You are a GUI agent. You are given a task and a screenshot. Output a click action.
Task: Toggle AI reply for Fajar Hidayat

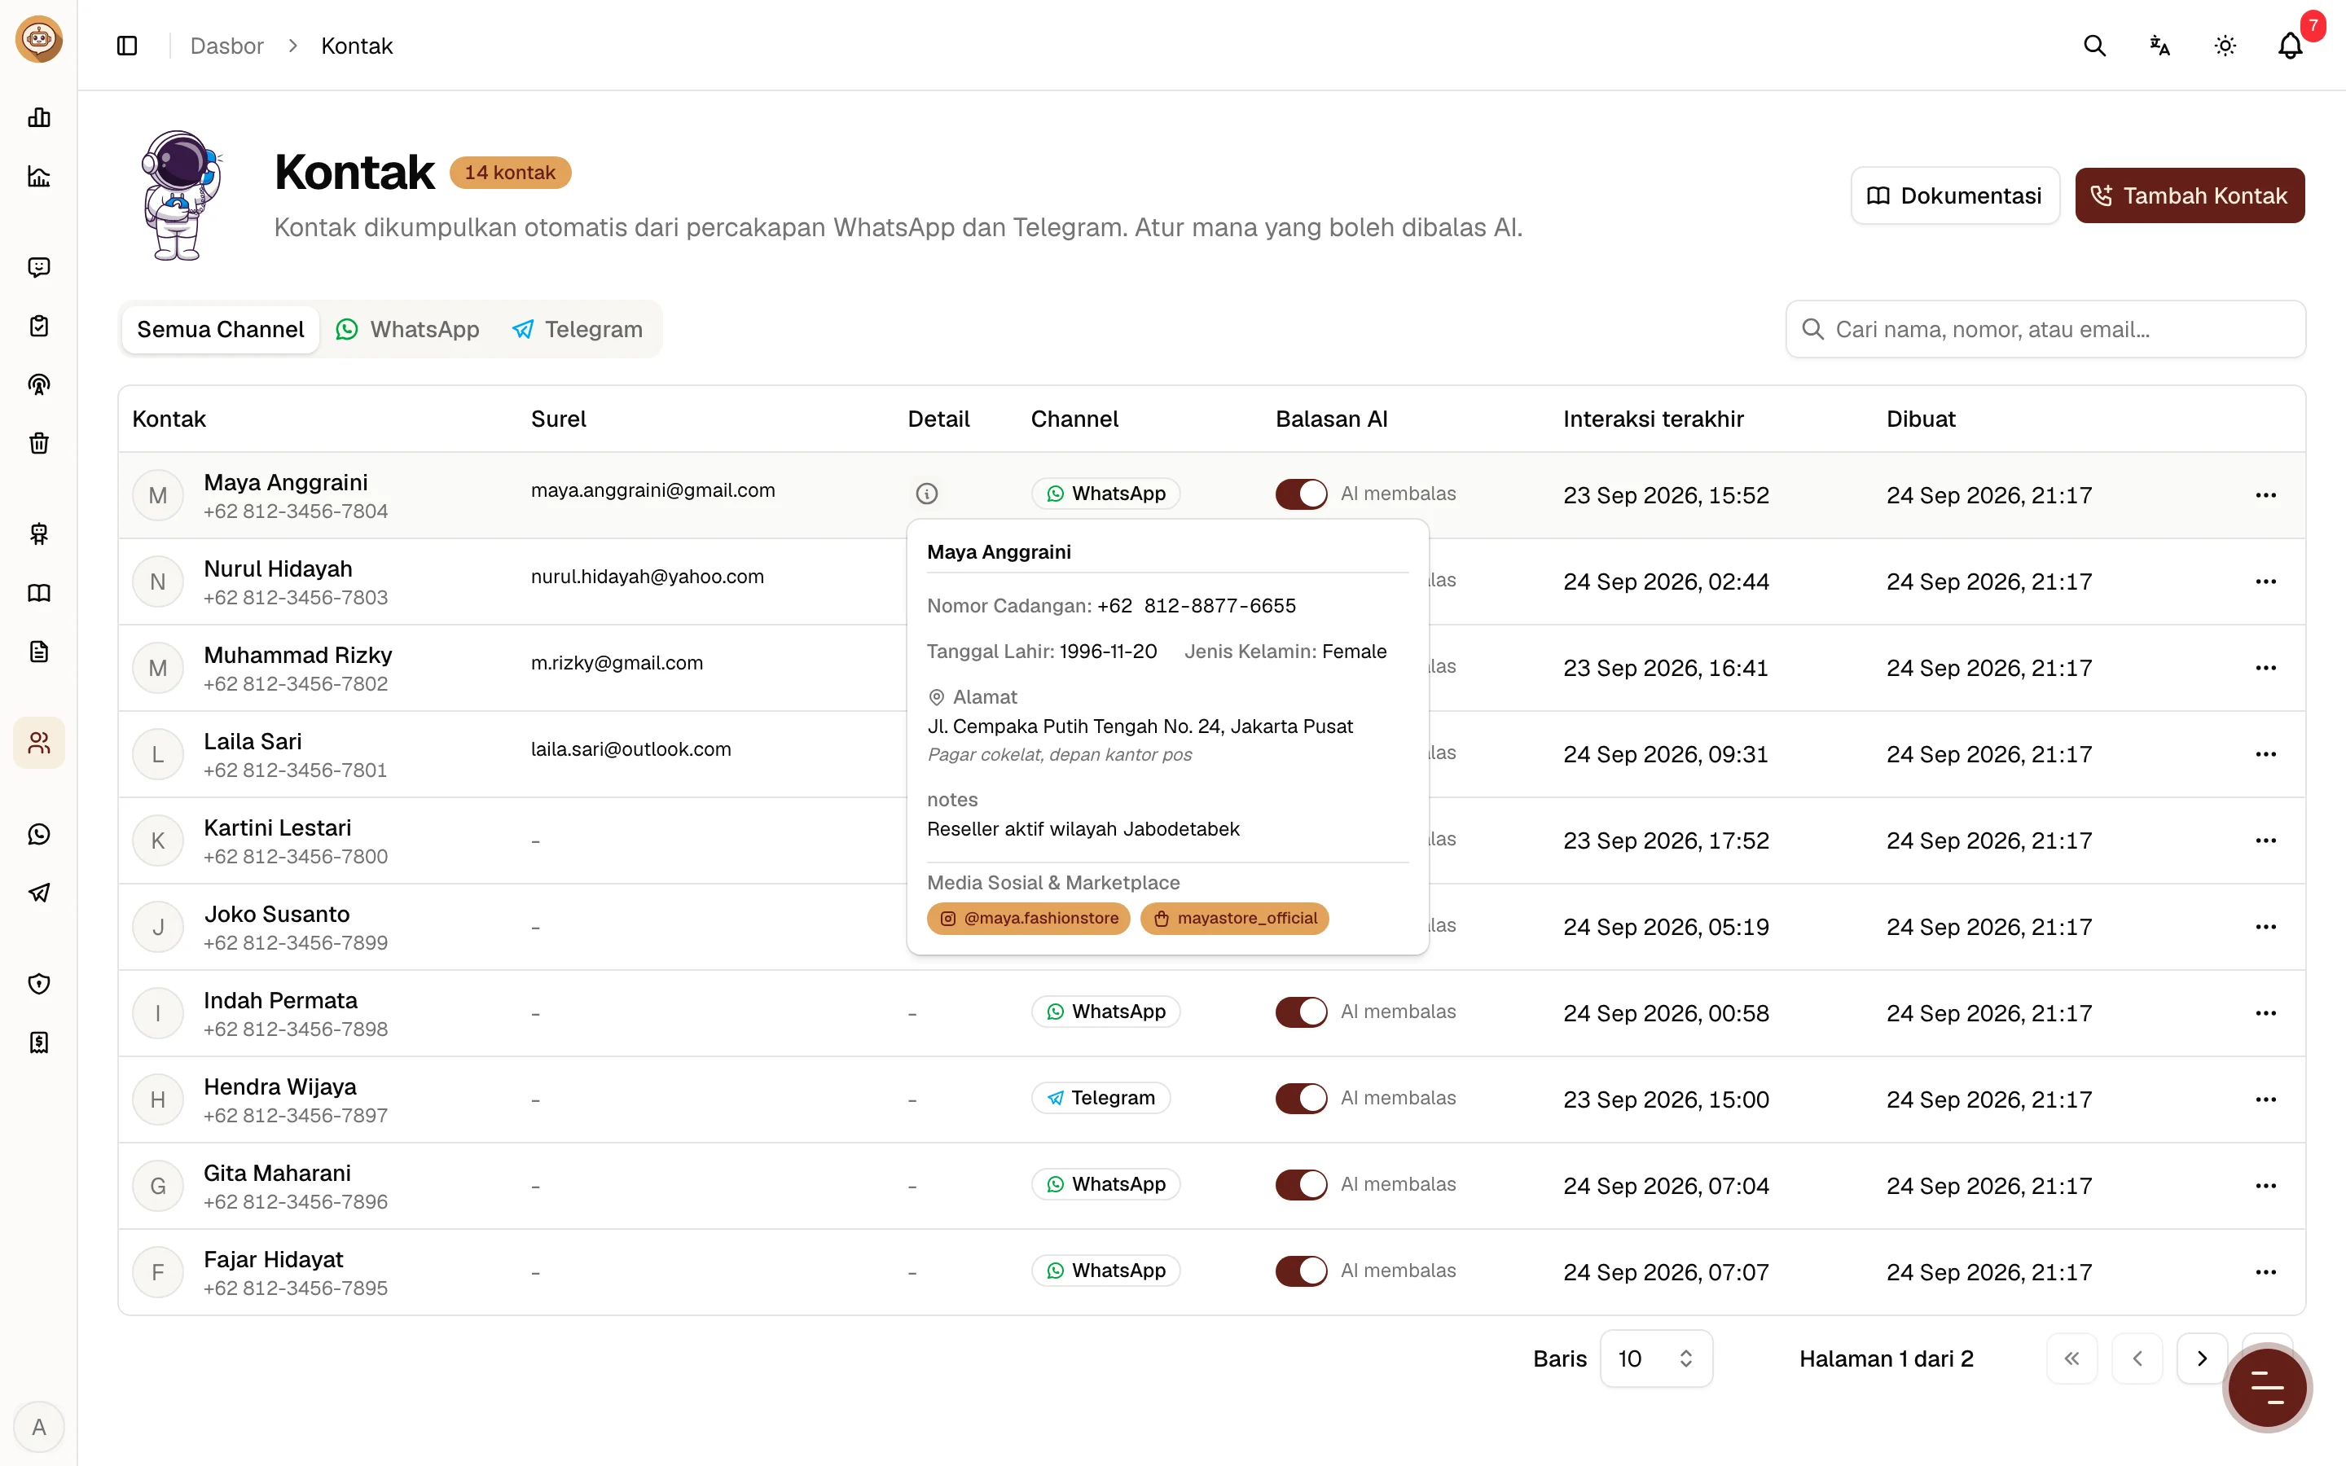[1301, 1271]
